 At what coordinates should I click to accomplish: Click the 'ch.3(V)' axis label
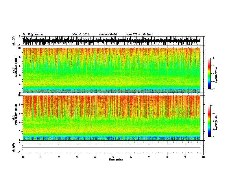point(14,148)
